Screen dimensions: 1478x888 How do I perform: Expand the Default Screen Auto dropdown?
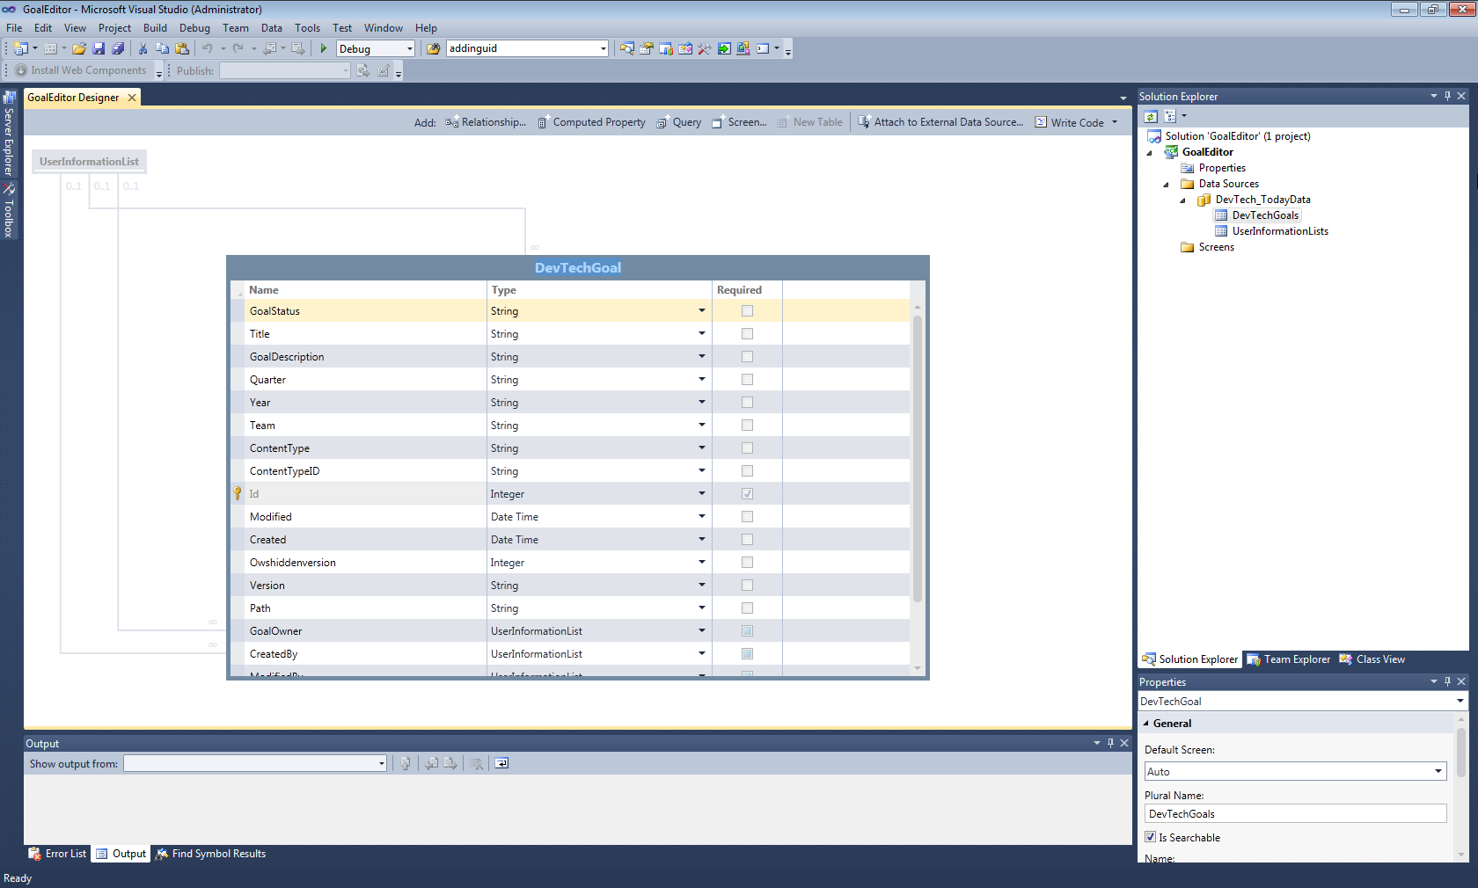coord(1438,772)
